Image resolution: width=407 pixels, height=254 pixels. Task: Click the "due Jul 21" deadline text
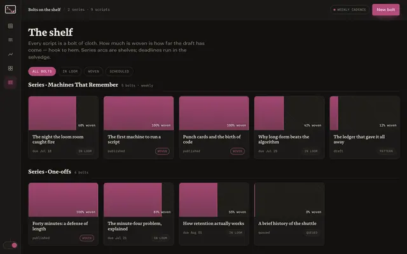click(117, 238)
